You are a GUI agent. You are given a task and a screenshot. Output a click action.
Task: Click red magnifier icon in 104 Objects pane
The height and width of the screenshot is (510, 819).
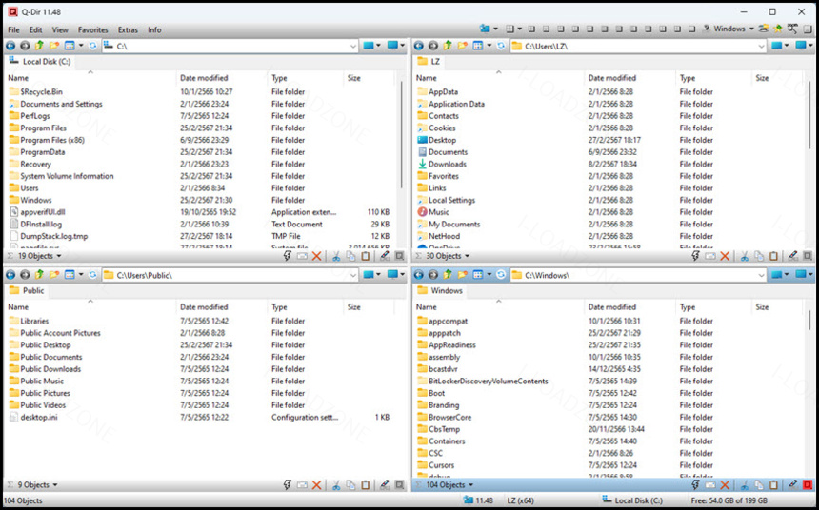pyautogui.click(x=808, y=485)
